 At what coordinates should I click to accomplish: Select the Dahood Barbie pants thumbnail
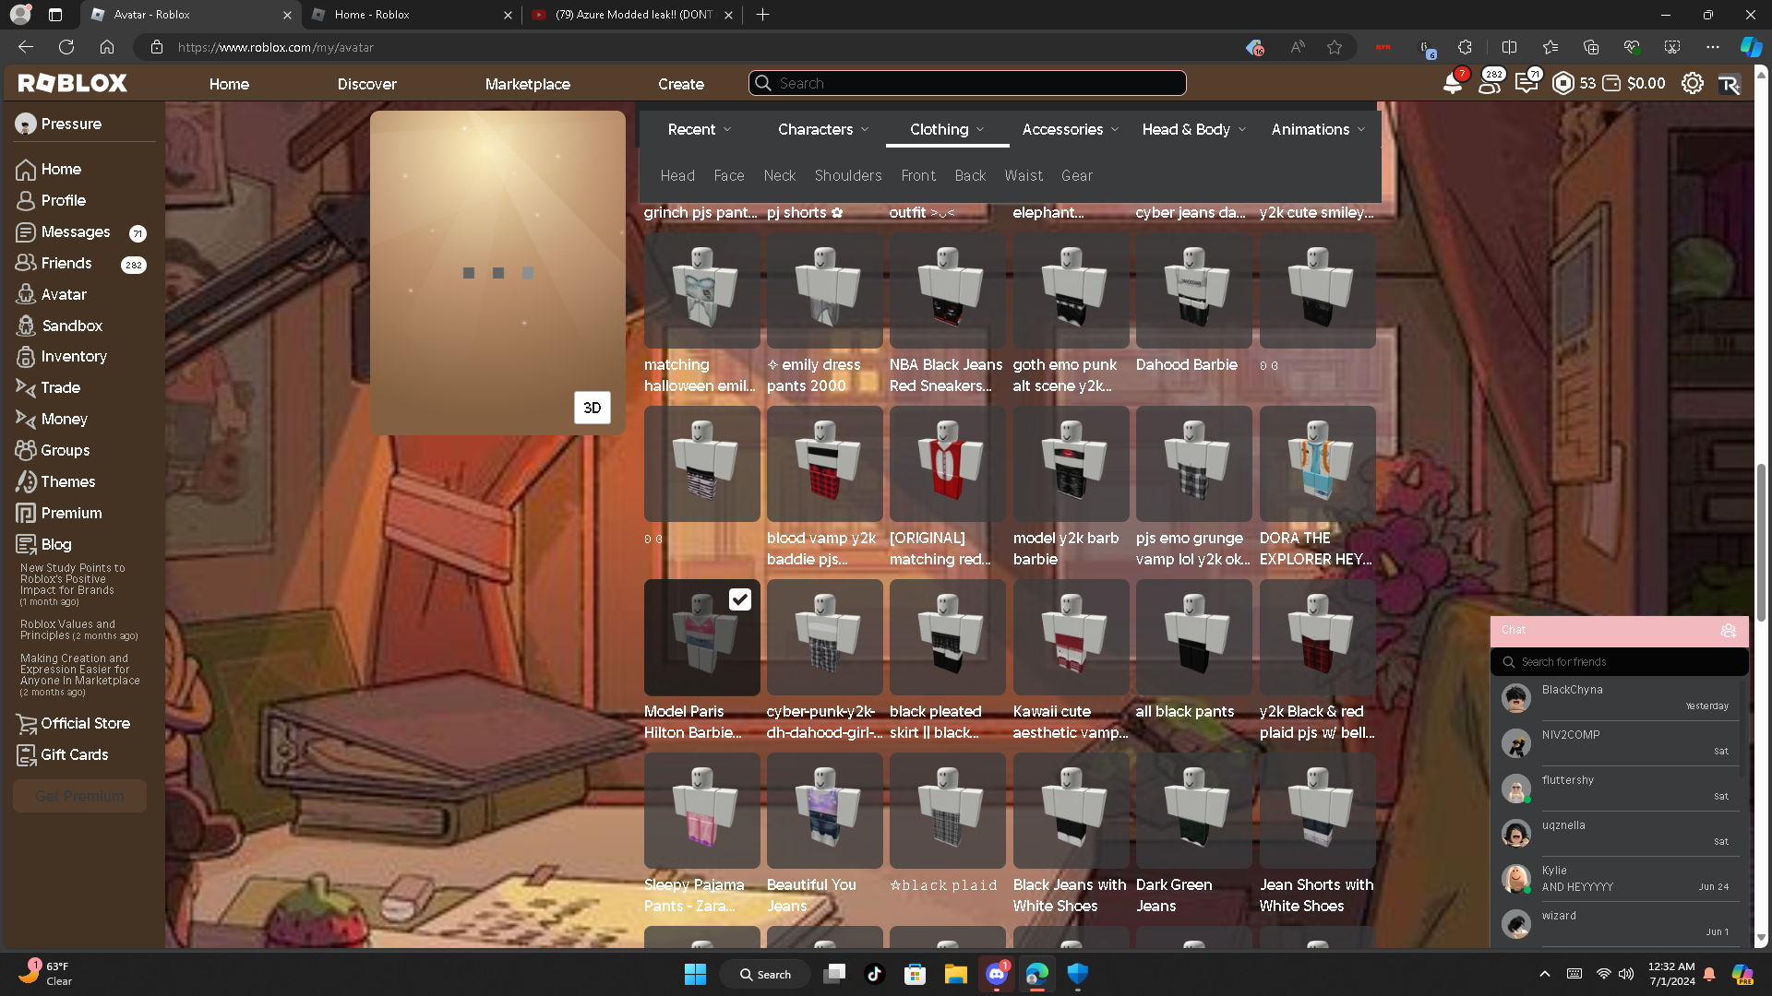pos(1194,290)
